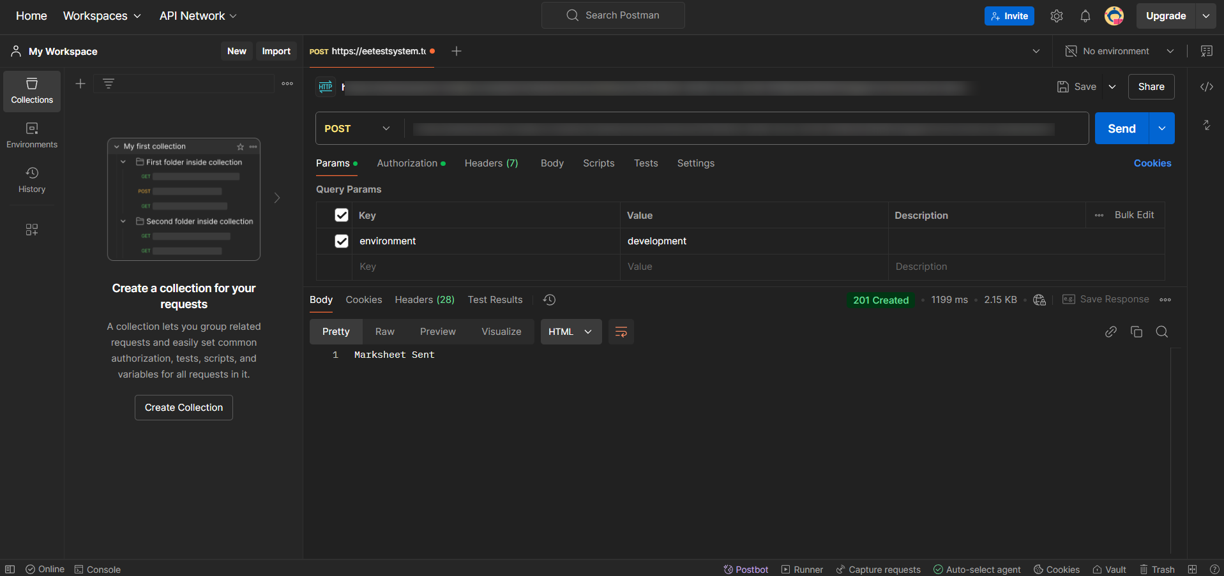Click the Create Collection button

click(184, 408)
